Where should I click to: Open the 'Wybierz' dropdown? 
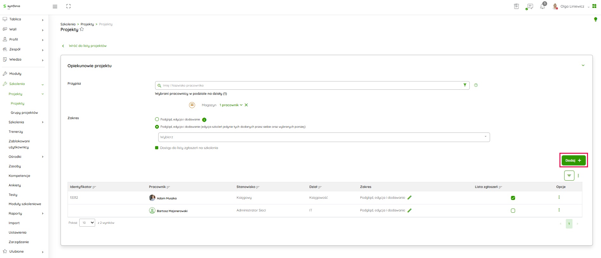[324, 137]
